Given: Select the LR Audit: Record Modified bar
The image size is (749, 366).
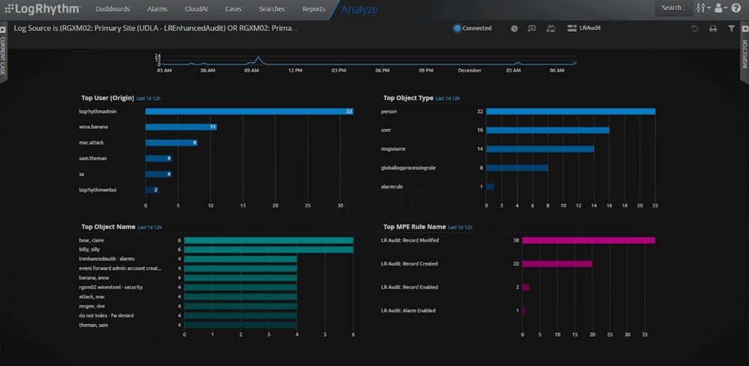Looking at the screenshot, I should click(588, 240).
